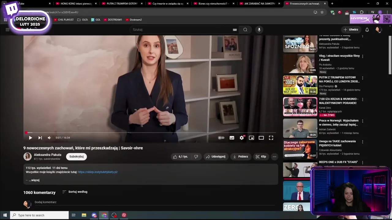The height and width of the screenshot is (220, 392).
Task: Open Aleksandra Pakuła channel avatar
Action: (28, 156)
